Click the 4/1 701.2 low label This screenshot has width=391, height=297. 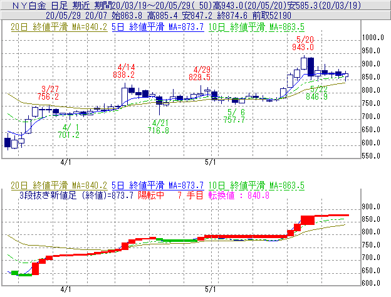pos(68,131)
